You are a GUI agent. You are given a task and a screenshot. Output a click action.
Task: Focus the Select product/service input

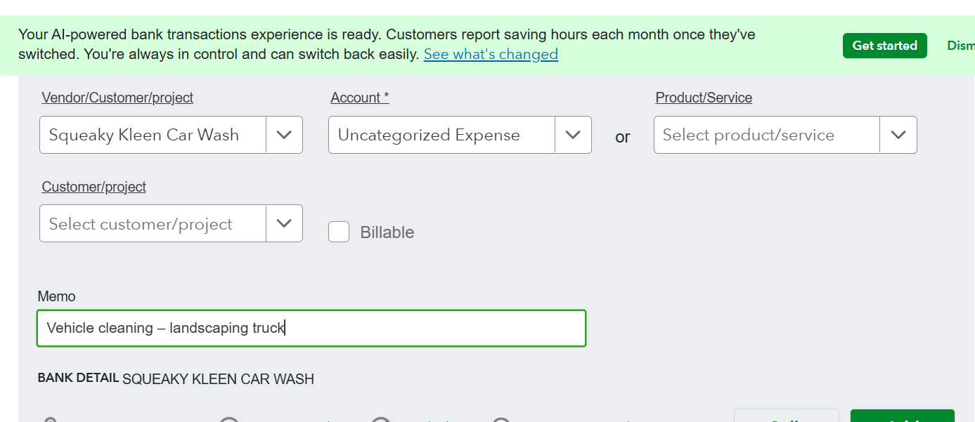[x=766, y=135]
